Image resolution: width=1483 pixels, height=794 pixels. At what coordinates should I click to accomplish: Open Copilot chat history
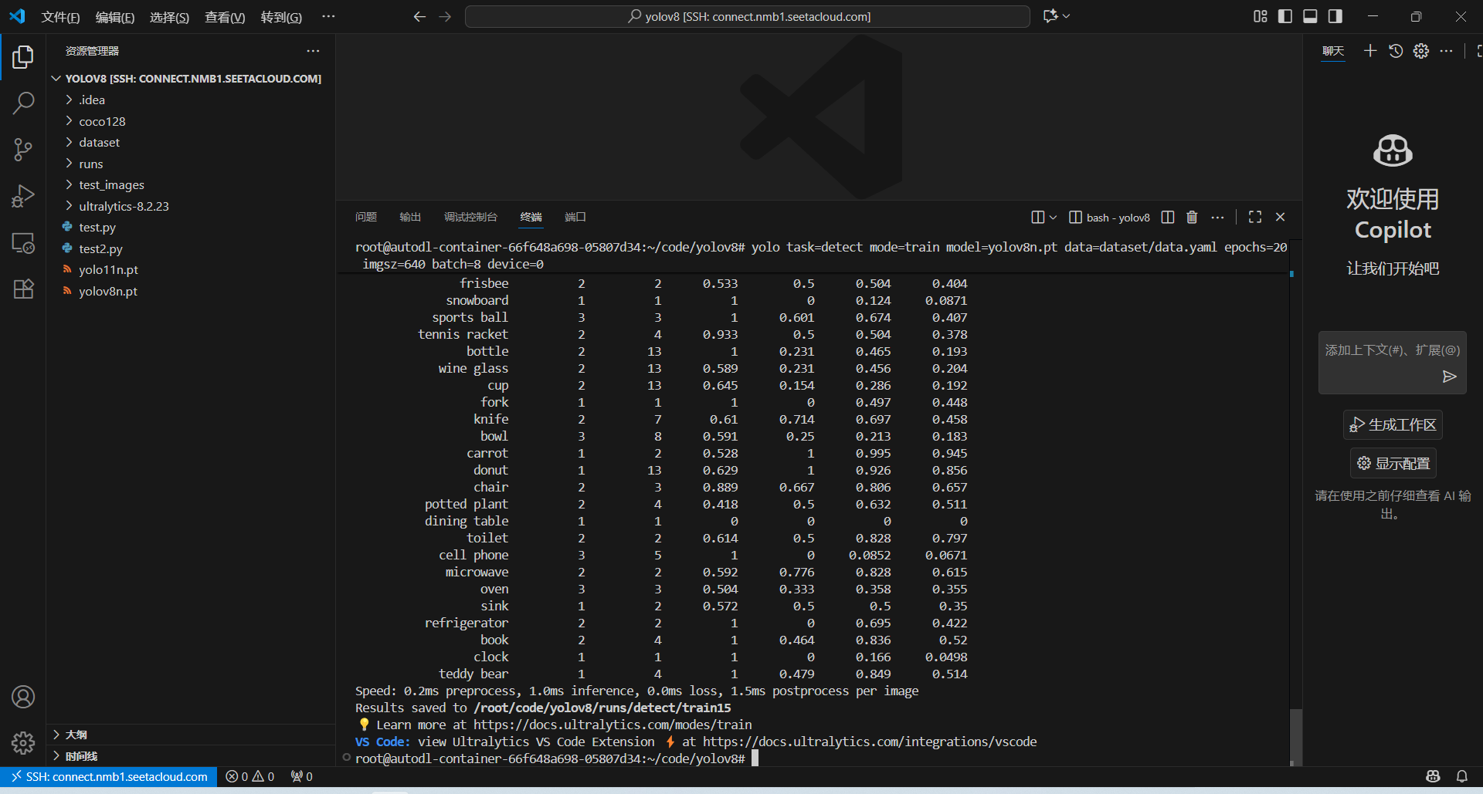click(1396, 51)
